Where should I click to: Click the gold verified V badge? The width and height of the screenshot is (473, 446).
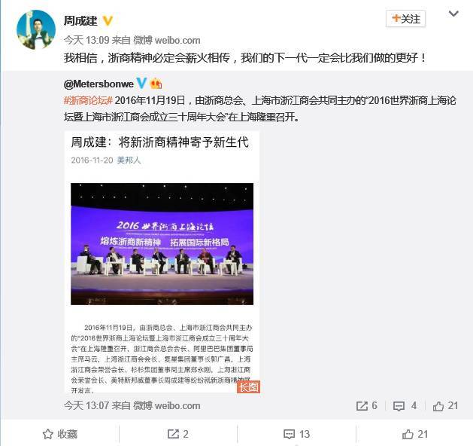108,21
